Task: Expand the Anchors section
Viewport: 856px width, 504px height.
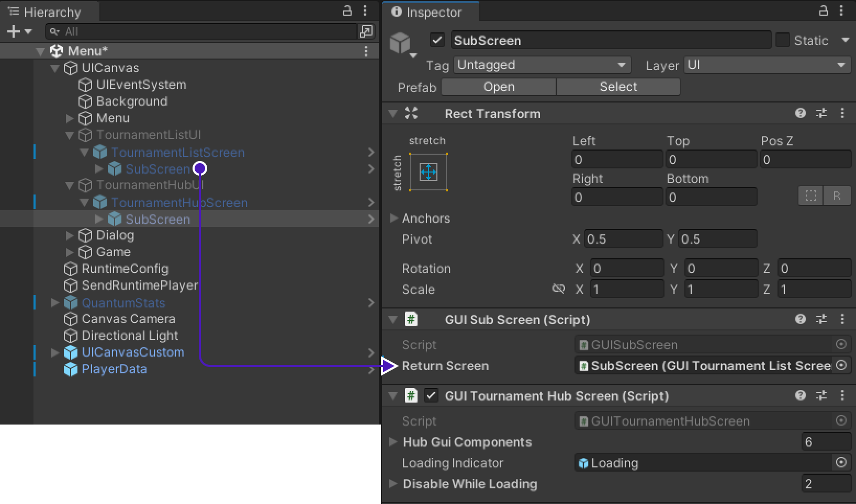Action: click(x=394, y=219)
